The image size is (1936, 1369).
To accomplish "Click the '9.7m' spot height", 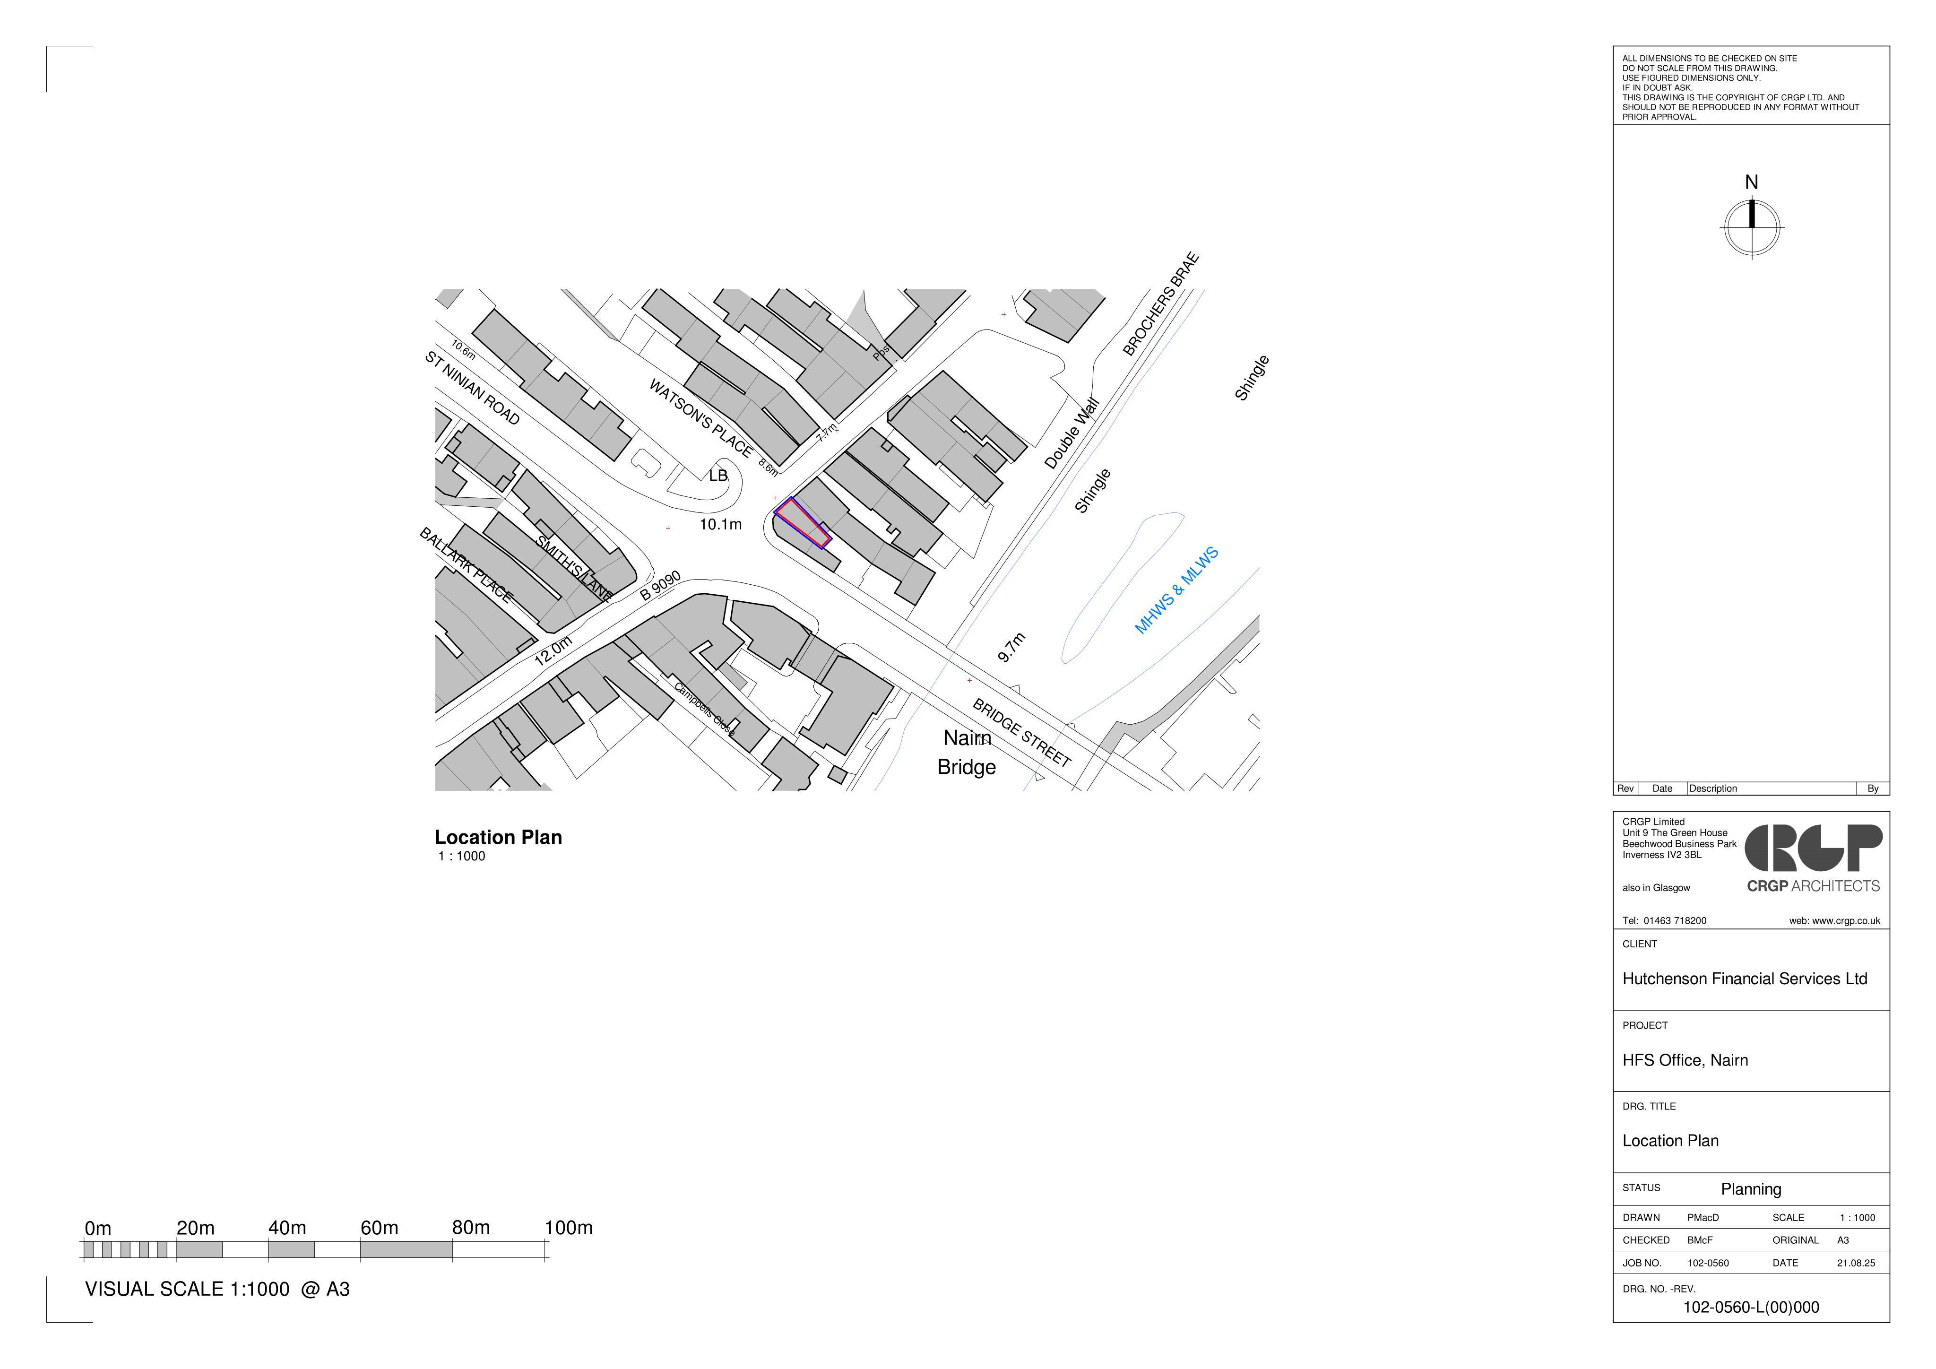I will click(x=1012, y=647).
